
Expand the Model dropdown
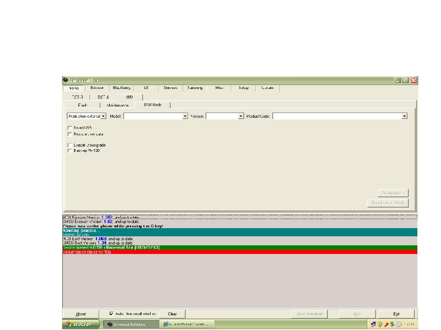click(186, 116)
